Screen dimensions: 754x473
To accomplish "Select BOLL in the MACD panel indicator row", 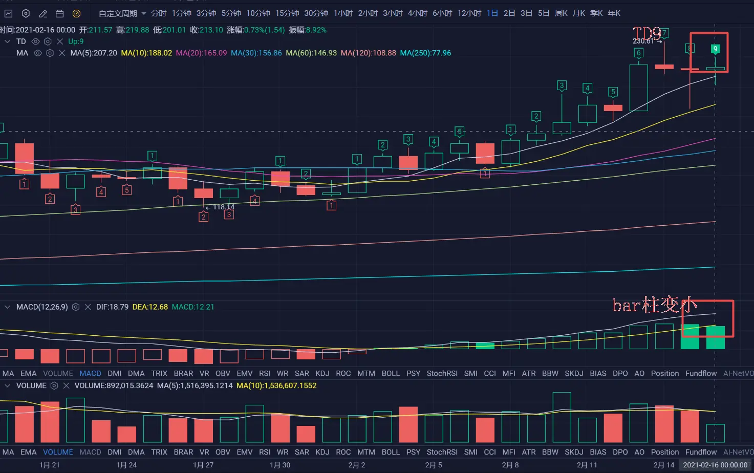I will coord(391,374).
